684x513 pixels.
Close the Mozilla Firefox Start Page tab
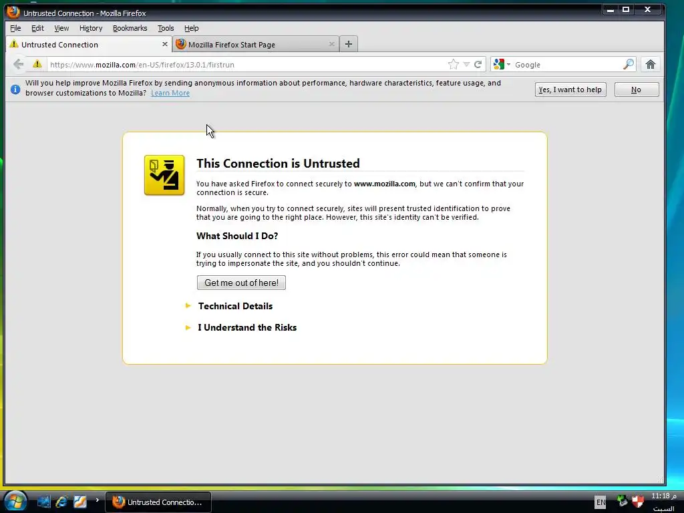pos(331,44)
